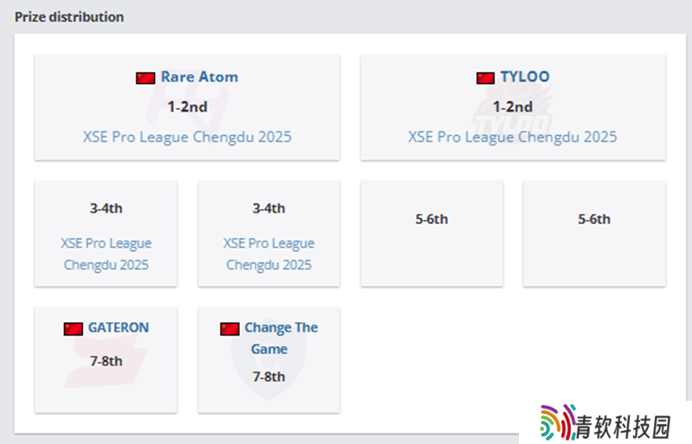Click the China flag beside Rare Atom
The height and width of the screenshot is (444, 692).
click(145, 78)
